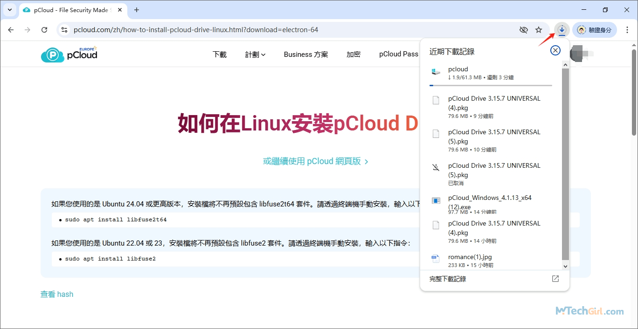
Task: Click the sudo apt install libfuse2 command
Action: 111,259
